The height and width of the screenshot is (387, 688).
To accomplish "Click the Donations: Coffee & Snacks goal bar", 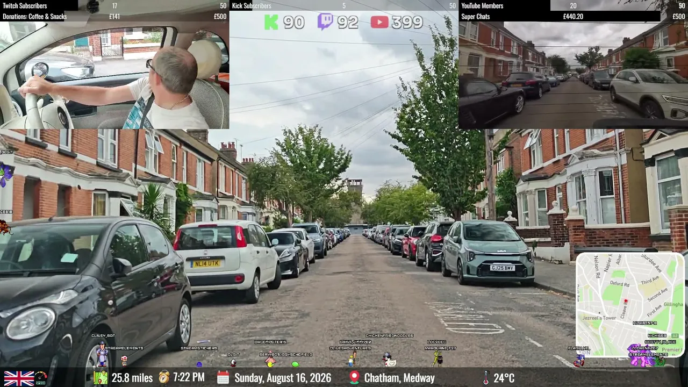I will [x=114, y=17].
